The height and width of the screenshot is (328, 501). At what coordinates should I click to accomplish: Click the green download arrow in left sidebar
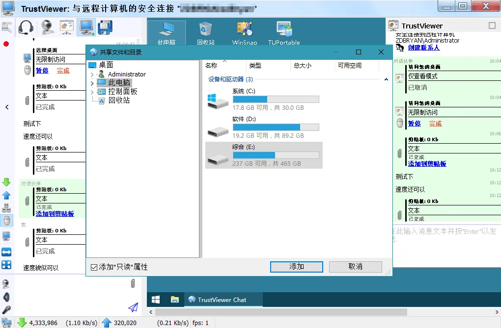6,182
